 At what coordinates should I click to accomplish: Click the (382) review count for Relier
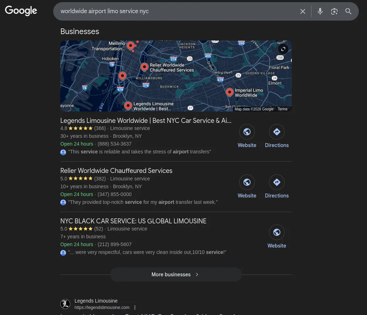click(x=100, y=179)
